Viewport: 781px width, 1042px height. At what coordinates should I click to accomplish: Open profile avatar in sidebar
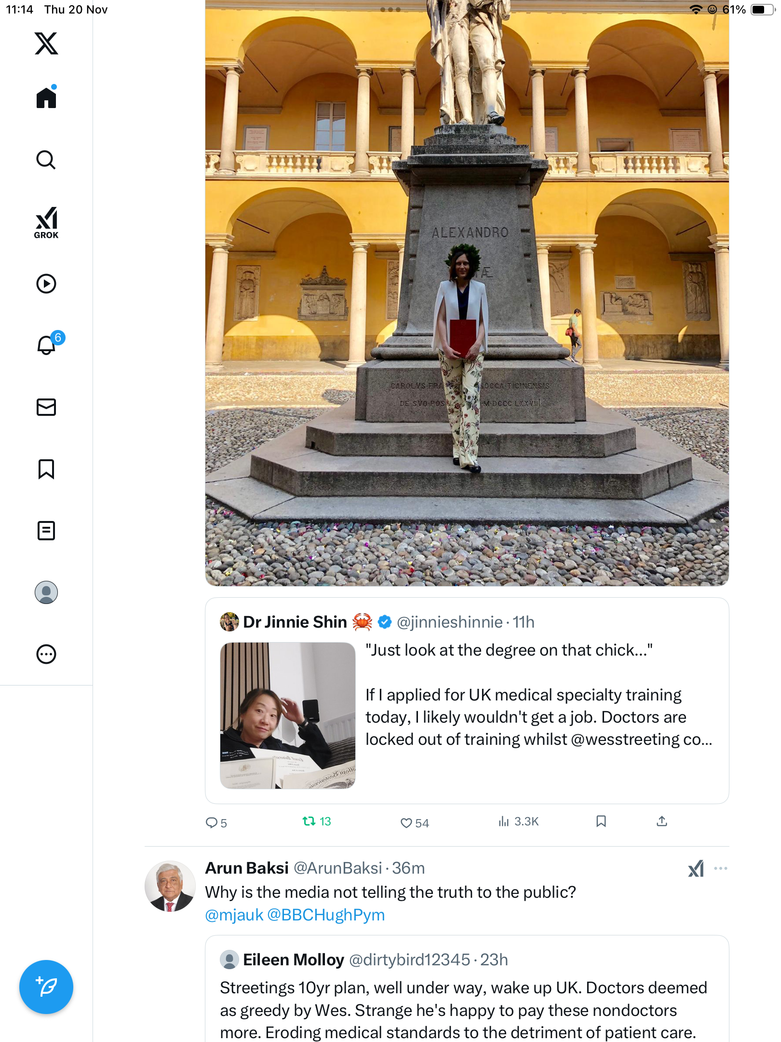tap(46, 592)
